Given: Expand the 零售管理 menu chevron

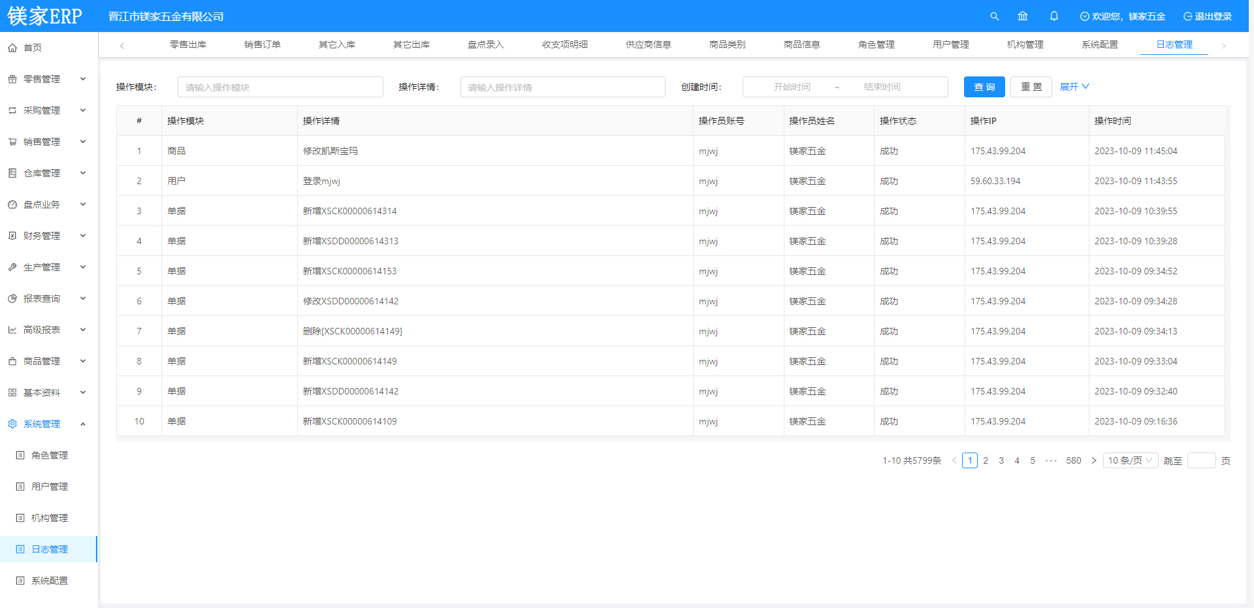Looking at the screenshot, I should 83,79.
